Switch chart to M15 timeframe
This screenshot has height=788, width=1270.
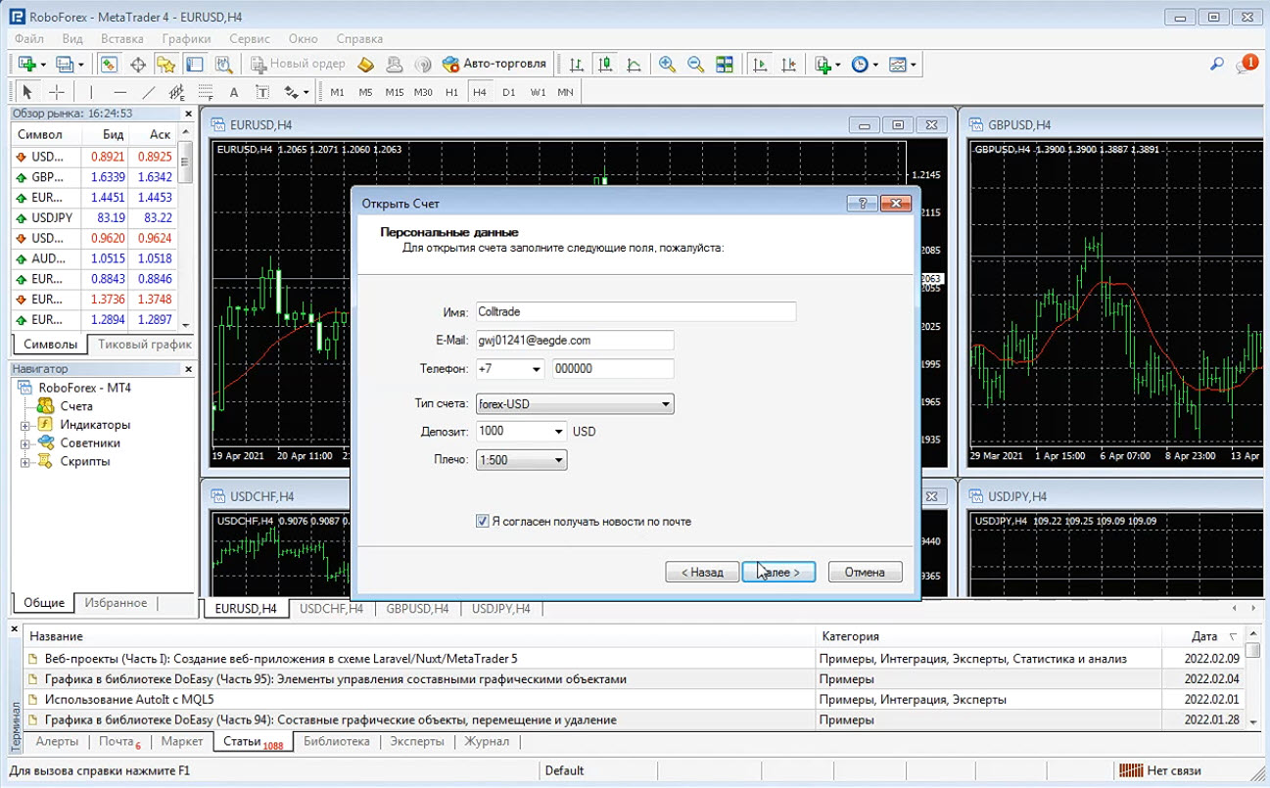[394, 92]
